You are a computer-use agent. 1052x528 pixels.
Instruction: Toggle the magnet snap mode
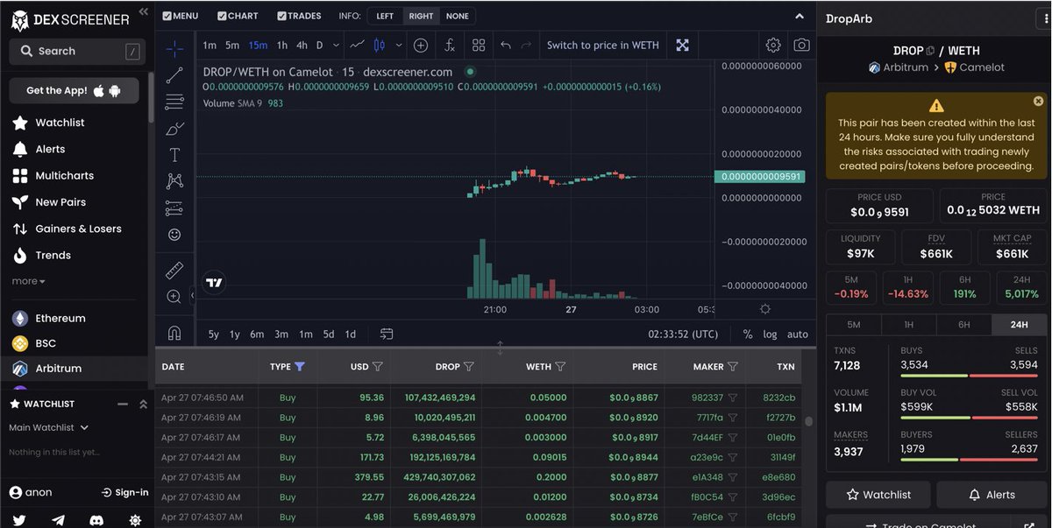pyautogui.click(x=174, y=333)
